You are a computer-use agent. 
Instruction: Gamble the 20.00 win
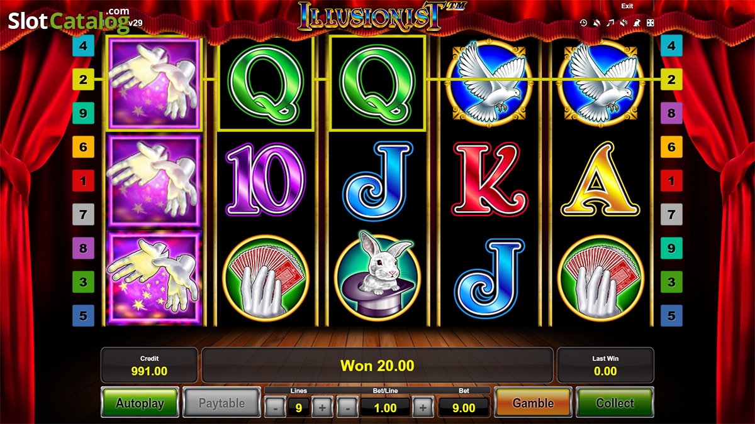534,403
